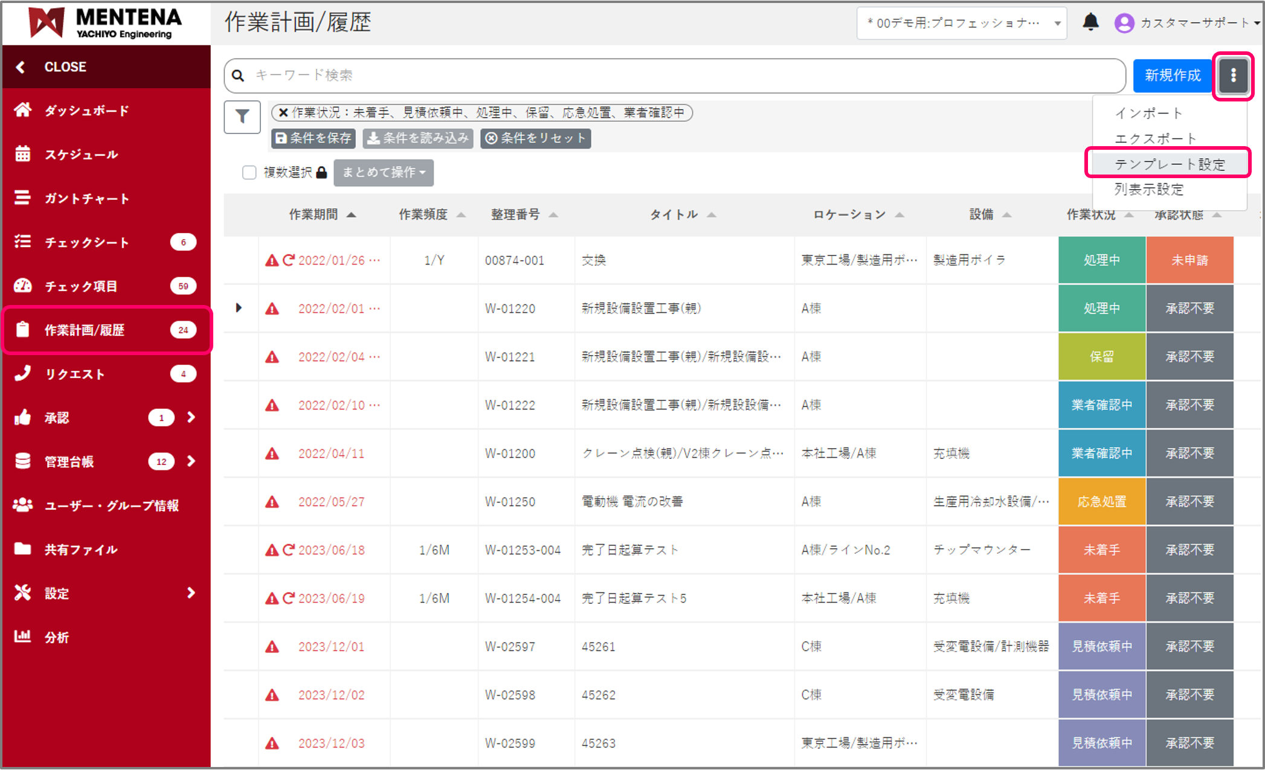This screenshot has height=770, width=1265.
Task: Click the notification bell icon
Action: tap(1090, 22)
